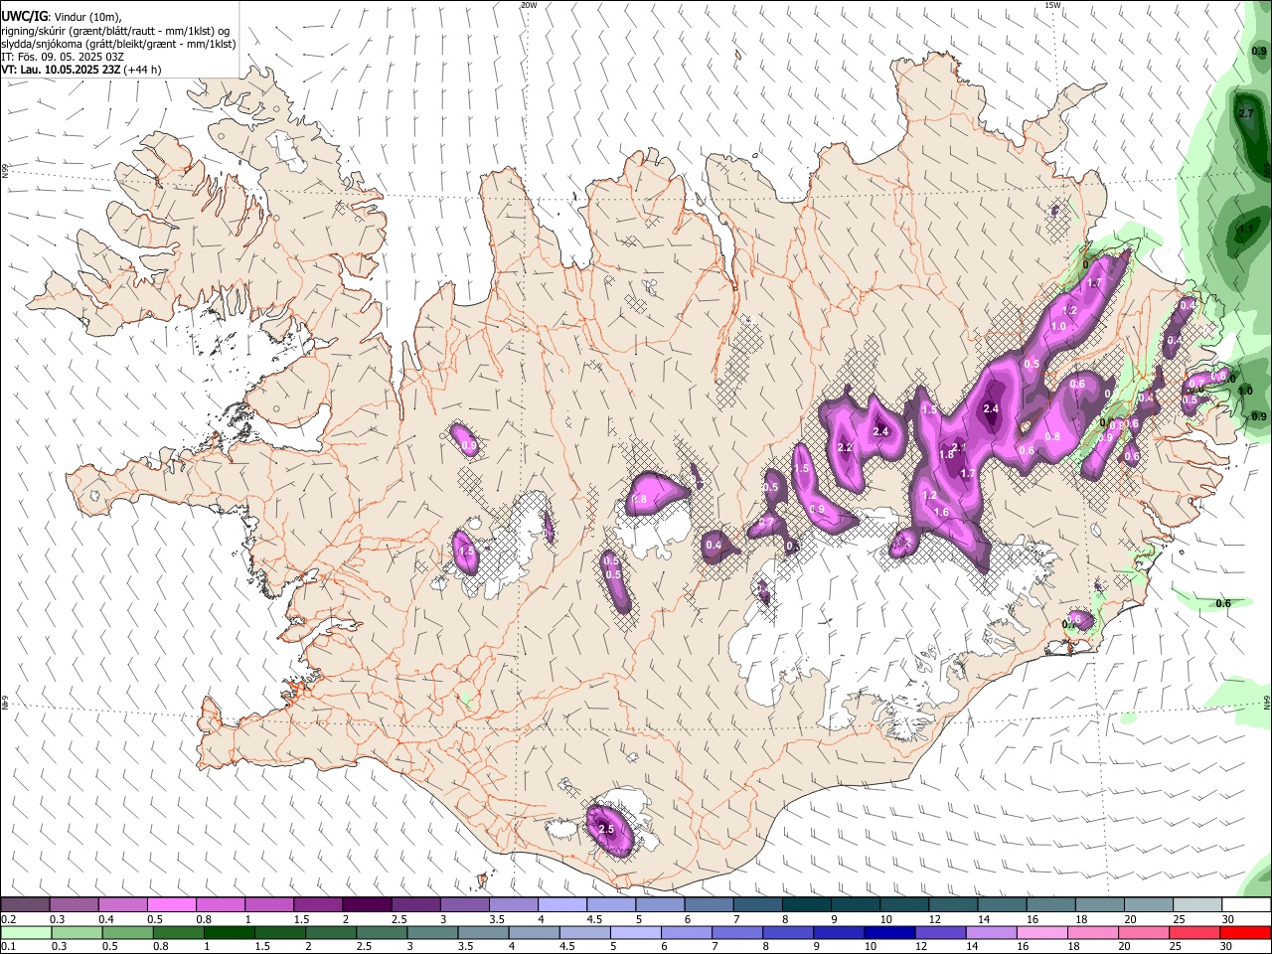Viewport: 1272px width, 954px height.
Task: Pick the darkest purple swatch between 2 and 2.5
Action: [x=367, y=904]
